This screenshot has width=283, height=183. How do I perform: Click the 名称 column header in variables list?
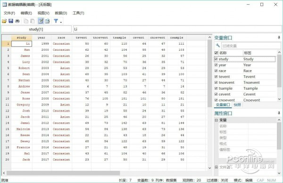click(231, 53)
